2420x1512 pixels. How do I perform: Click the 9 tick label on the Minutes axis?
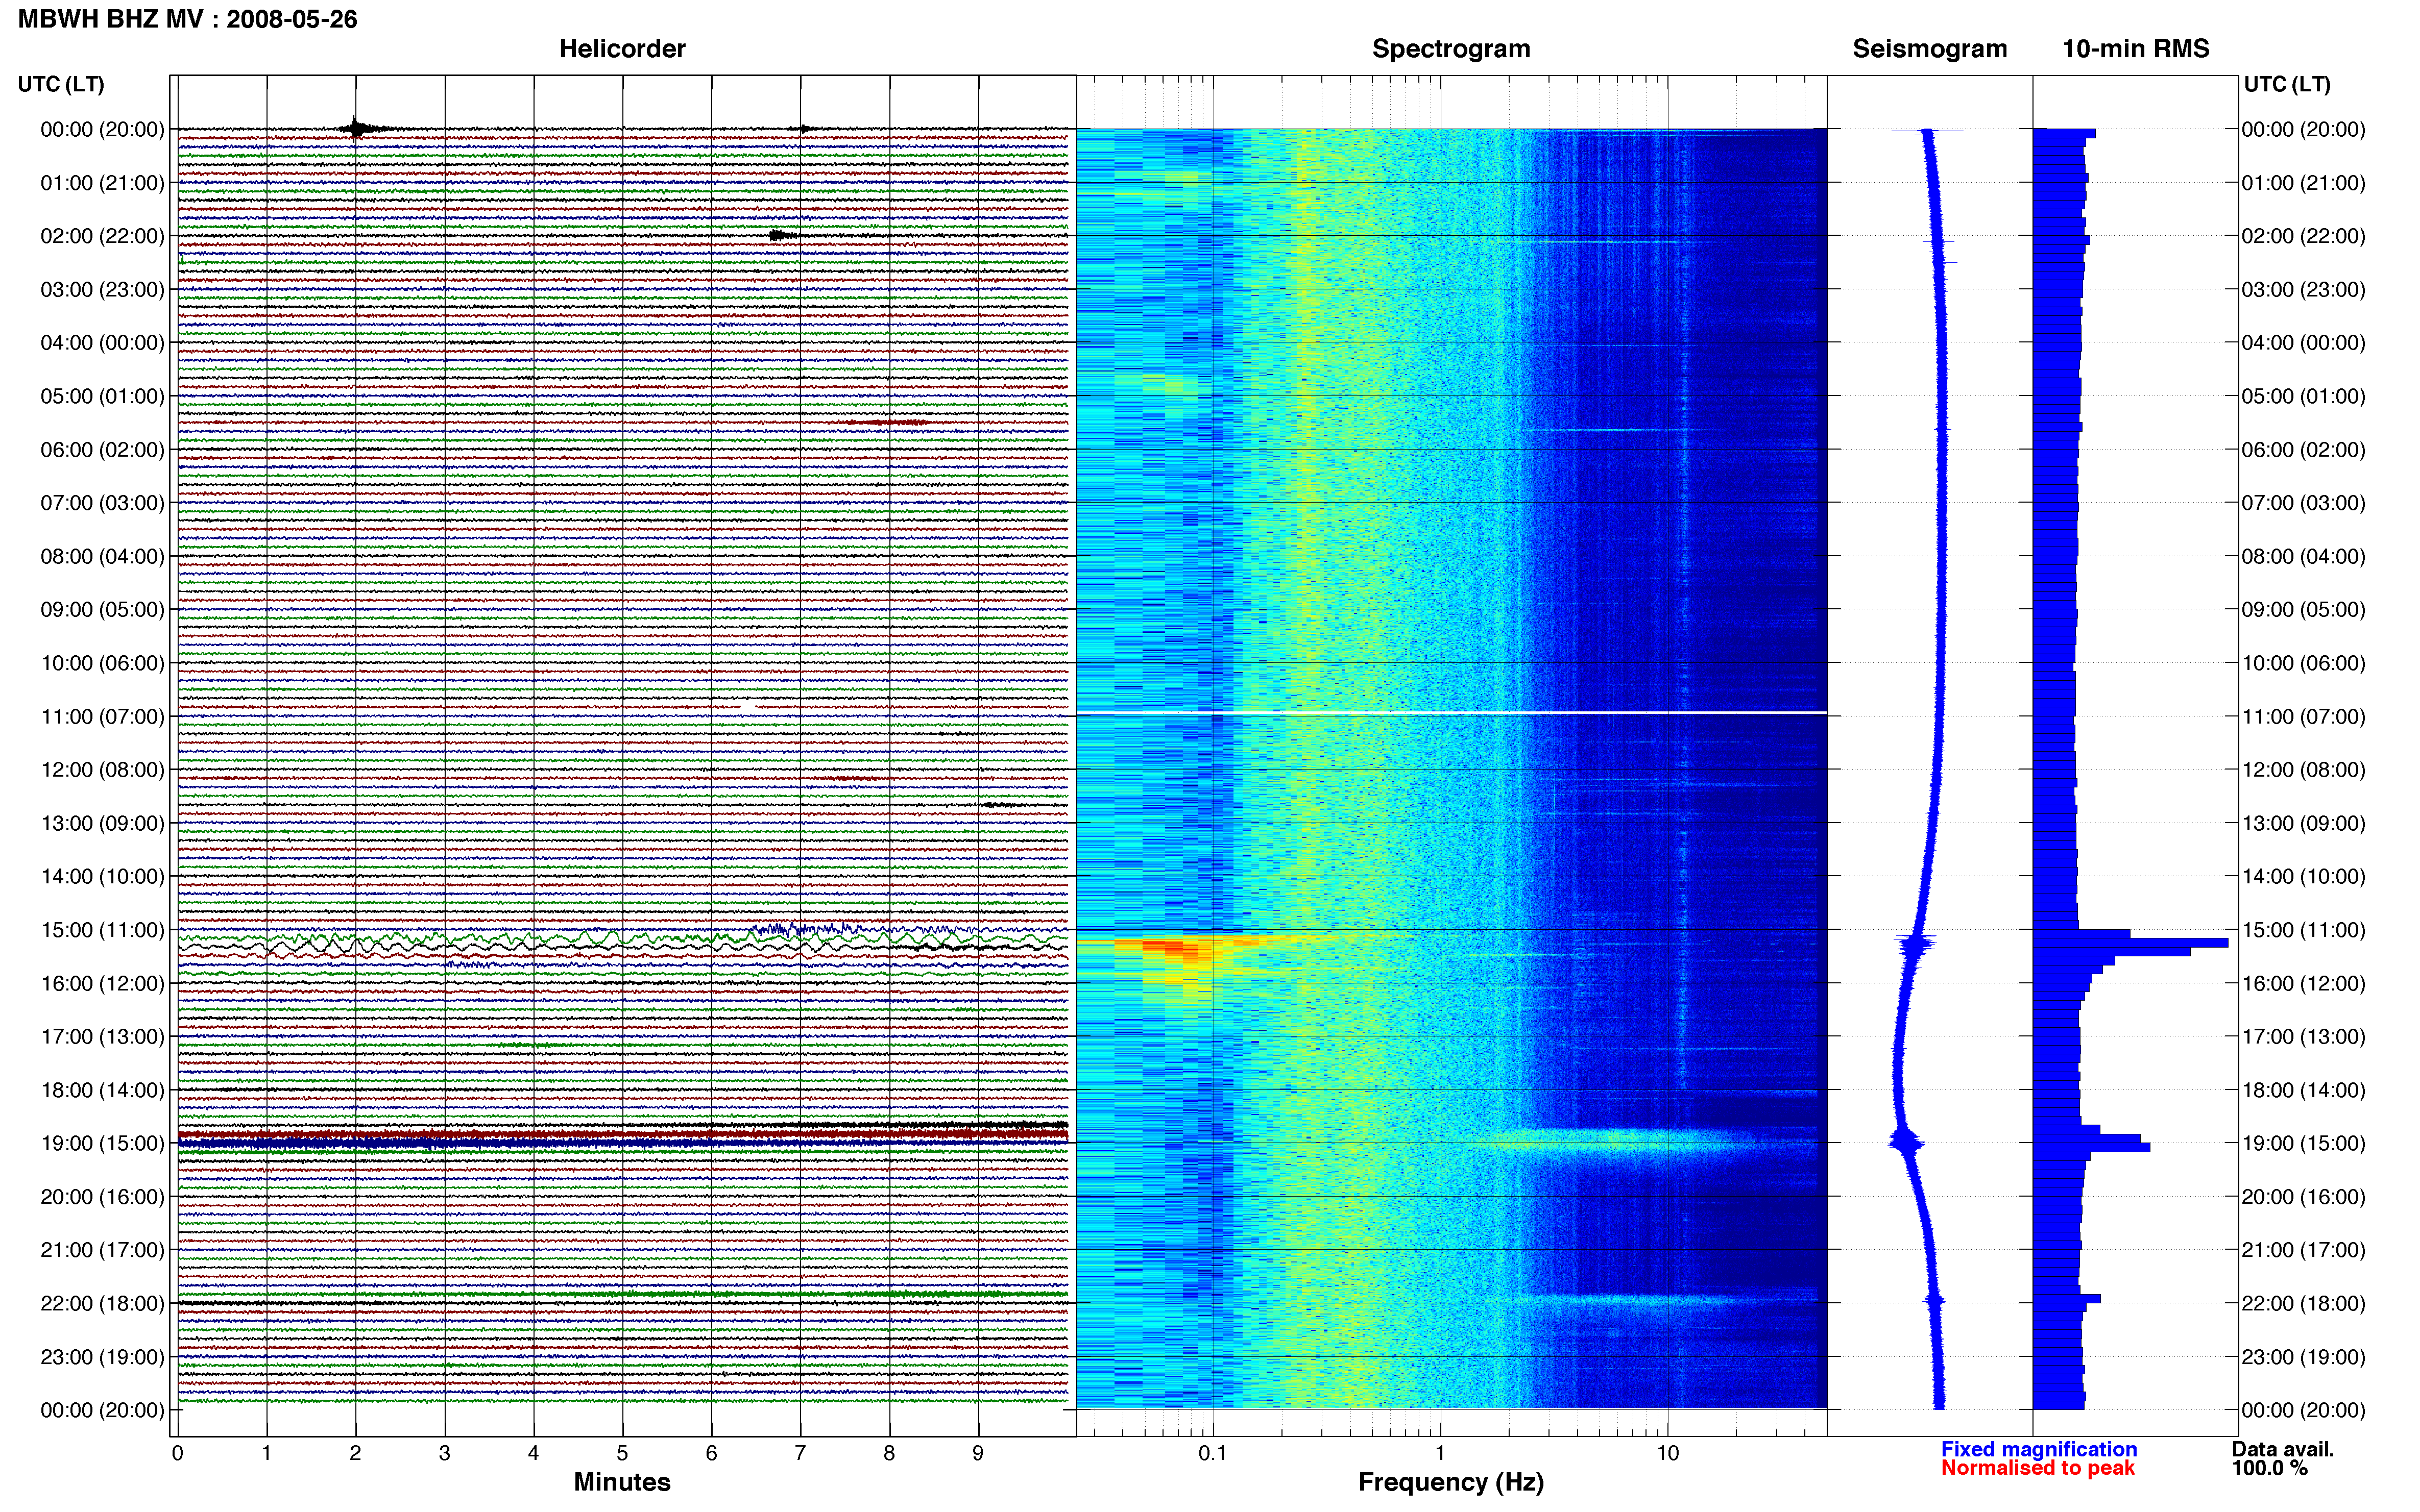978,1454
